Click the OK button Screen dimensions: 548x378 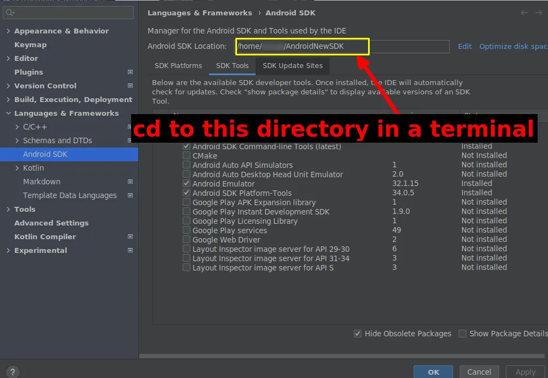point(433,372)
